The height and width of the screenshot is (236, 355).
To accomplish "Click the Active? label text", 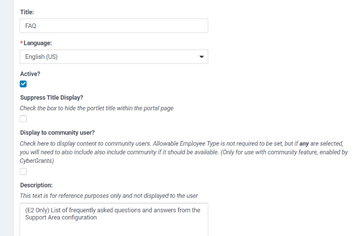I will [x=30, y=74].
